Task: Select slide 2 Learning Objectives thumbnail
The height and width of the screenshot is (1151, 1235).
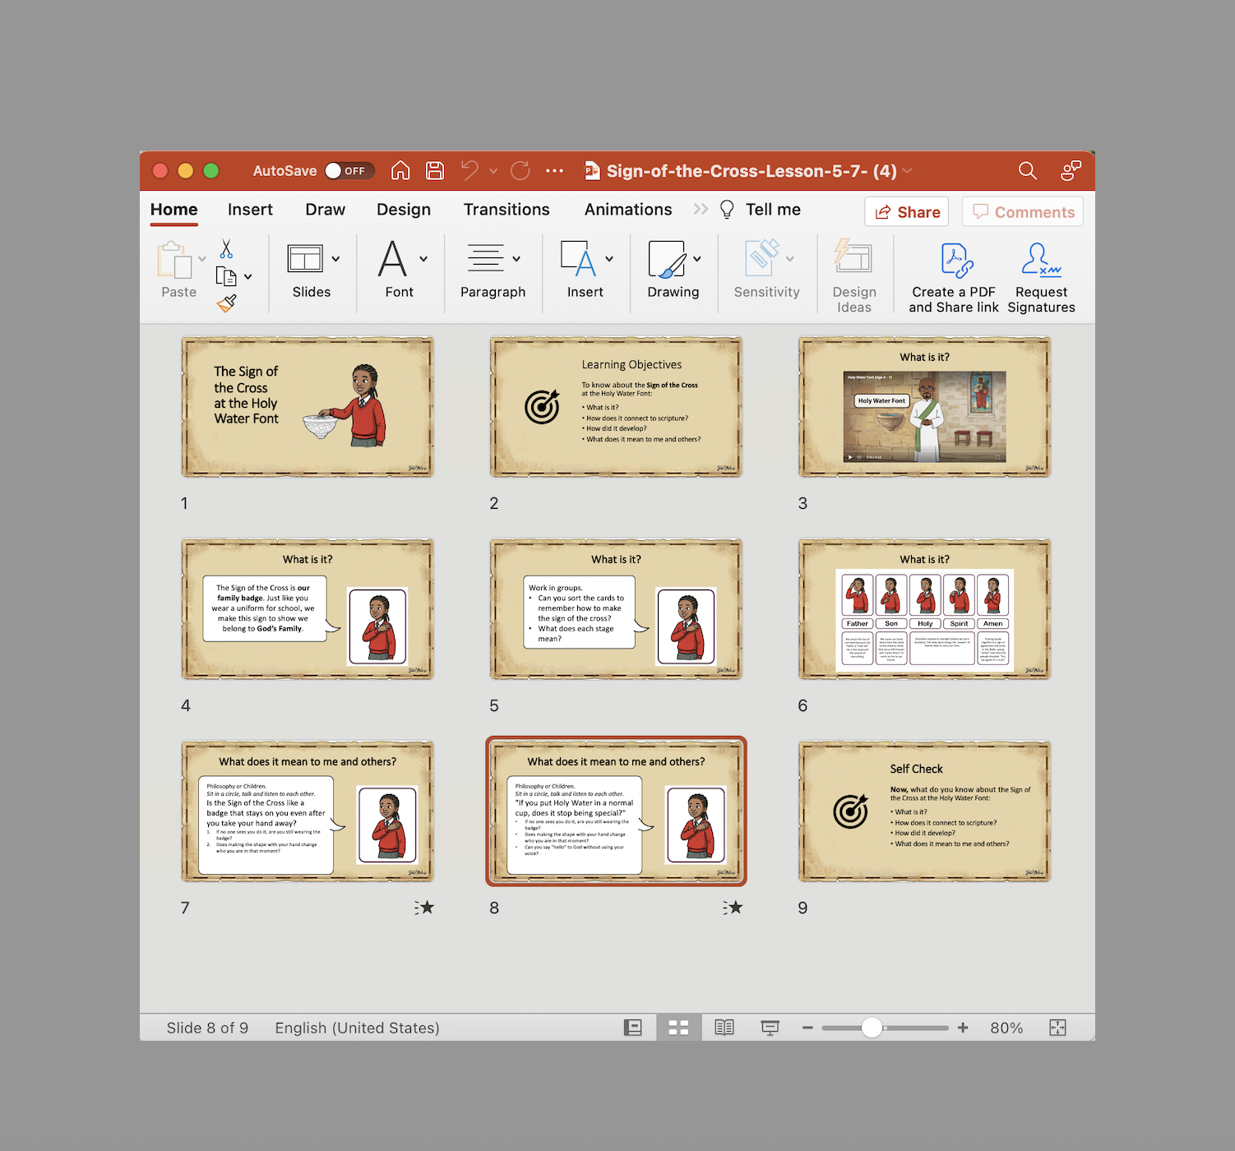Action: (617, 407)
